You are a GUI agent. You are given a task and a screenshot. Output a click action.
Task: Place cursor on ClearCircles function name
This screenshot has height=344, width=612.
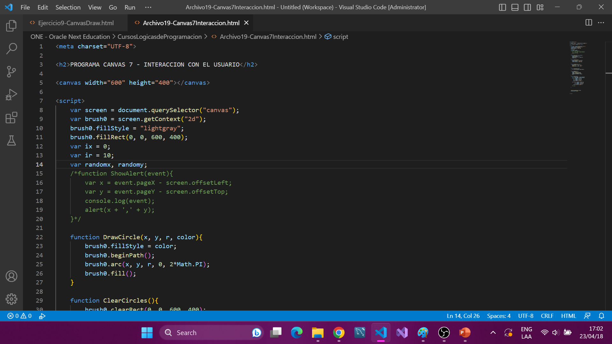(125, 300)
